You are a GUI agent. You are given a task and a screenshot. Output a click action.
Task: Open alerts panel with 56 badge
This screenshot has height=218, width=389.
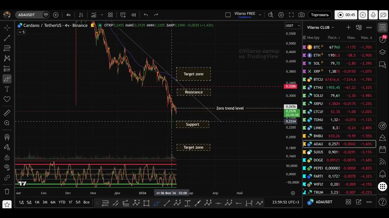coord(383,39)
